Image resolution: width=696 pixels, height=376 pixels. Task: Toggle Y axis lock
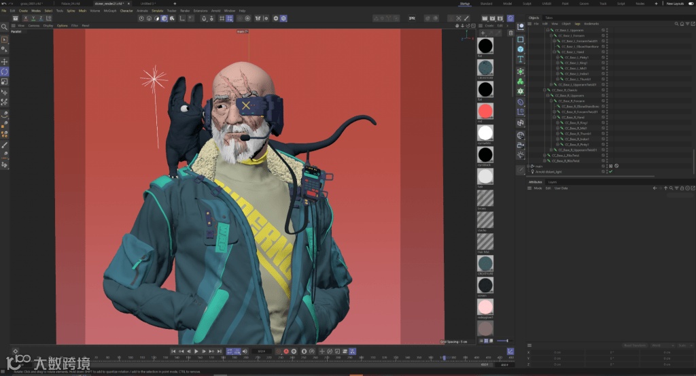(x=33, y=18)
